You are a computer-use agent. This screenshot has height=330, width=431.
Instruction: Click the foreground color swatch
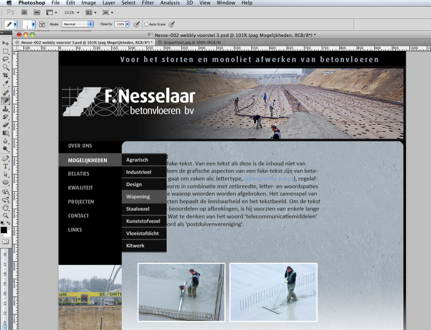(x=3, y=230)
